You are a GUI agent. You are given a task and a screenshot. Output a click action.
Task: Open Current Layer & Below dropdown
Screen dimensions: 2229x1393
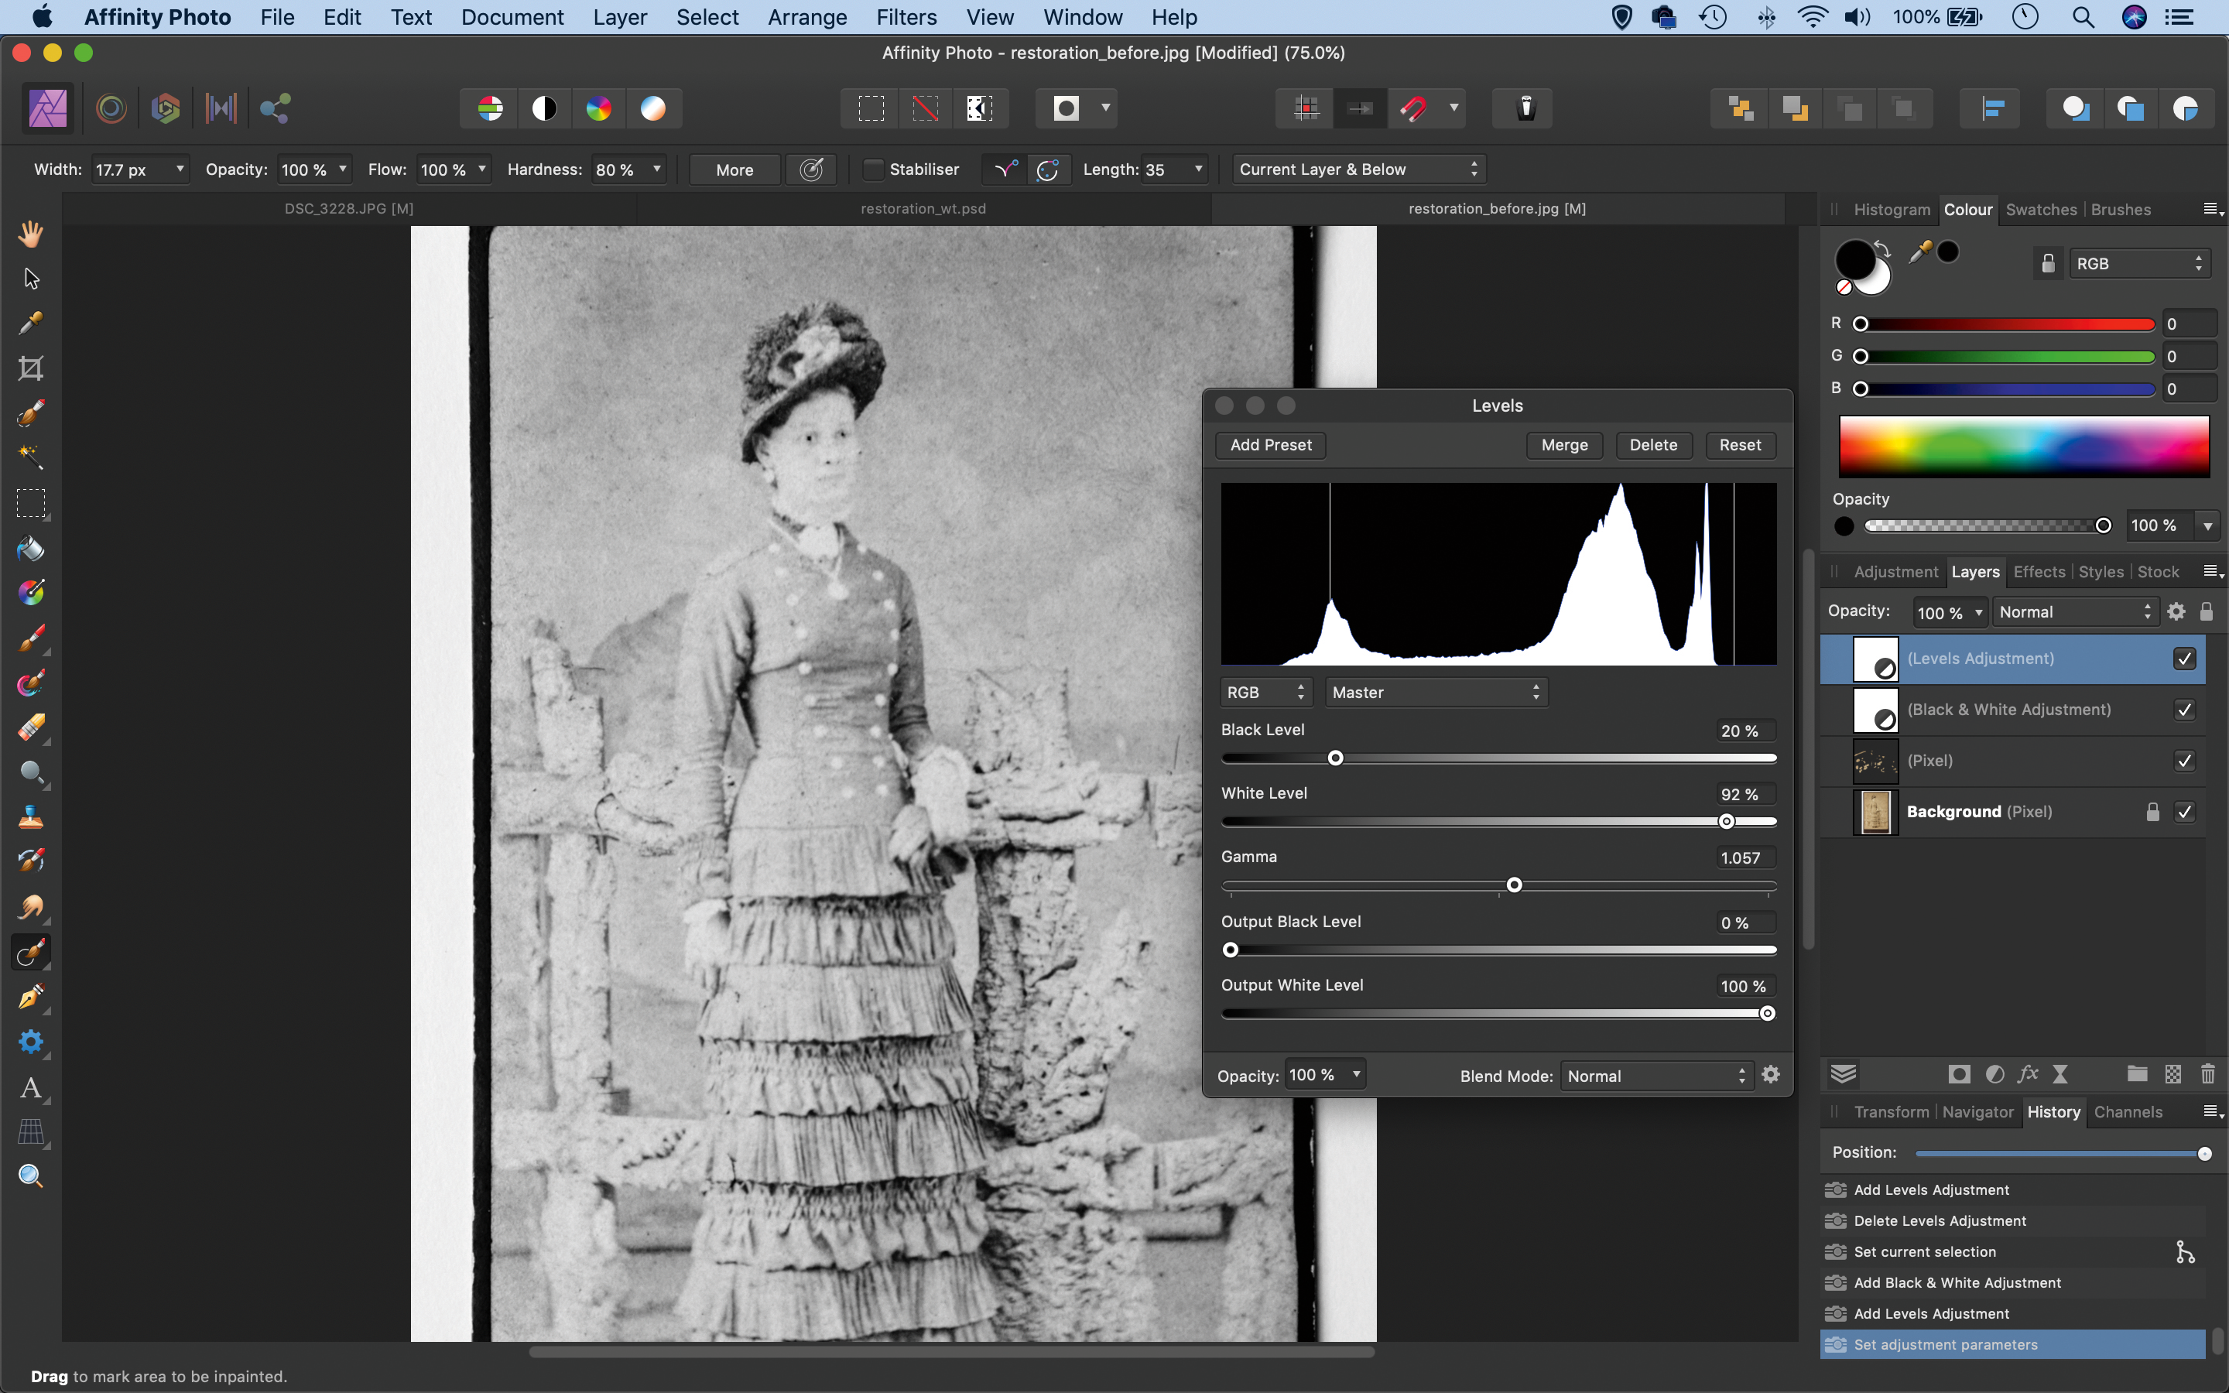pos(1358,169)
